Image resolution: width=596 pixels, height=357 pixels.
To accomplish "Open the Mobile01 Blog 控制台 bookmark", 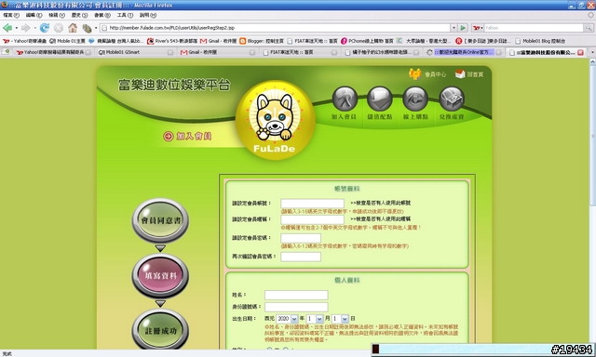I will (540, 41).
